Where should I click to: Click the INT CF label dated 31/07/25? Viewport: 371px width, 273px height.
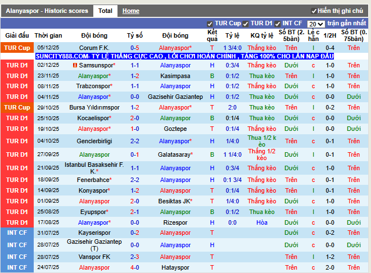(17, 233)
